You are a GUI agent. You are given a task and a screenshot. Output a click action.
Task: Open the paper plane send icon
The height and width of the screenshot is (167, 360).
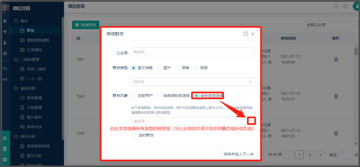pos(5,32)
